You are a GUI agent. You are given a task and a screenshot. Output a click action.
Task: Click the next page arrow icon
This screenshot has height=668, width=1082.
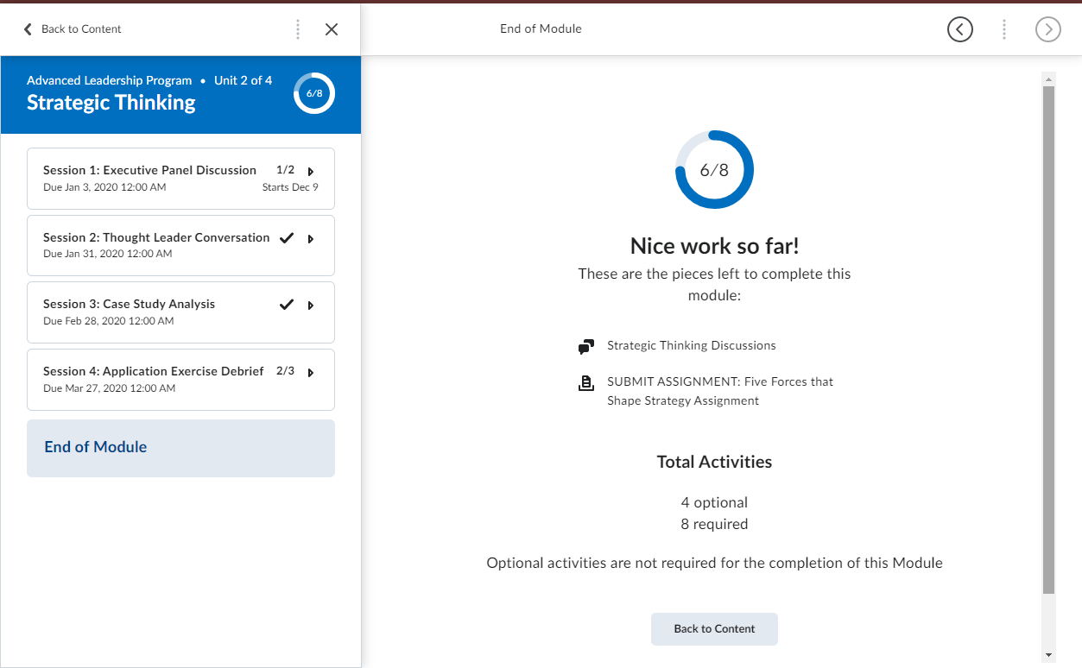coord(1047,29)
